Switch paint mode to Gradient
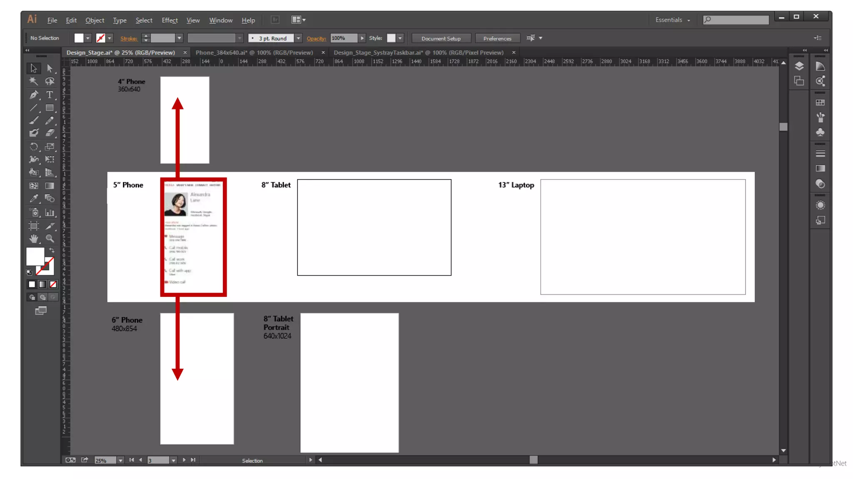The width and height of the screenshot is (853, 479). pos(42,284)
